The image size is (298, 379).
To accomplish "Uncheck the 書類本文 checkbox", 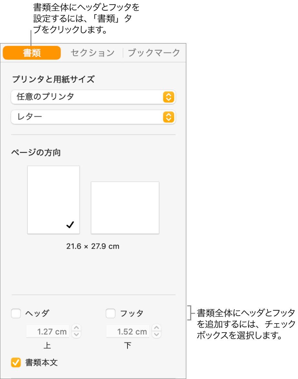I will click(16, 363).
